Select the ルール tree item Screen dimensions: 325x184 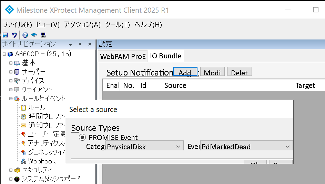coord(37,107)
